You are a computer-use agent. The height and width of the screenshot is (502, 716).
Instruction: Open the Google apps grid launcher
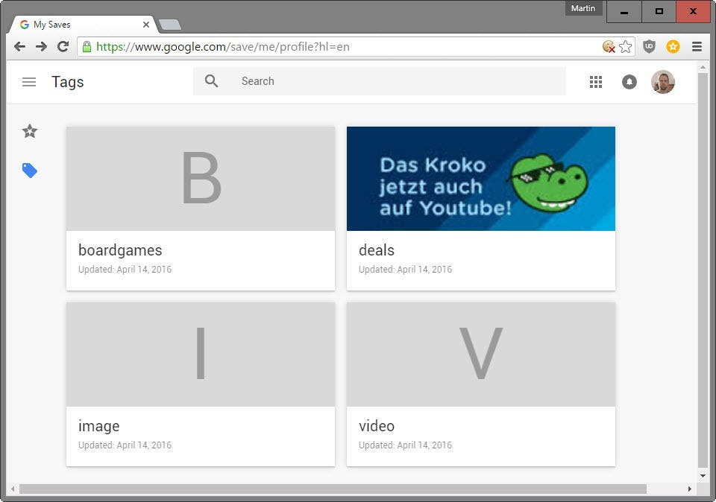(x=595, y=82)
